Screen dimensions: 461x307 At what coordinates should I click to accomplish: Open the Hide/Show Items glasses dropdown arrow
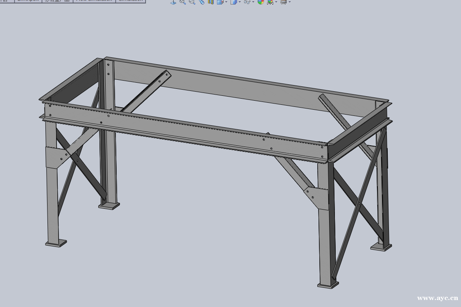coord(253,2)
